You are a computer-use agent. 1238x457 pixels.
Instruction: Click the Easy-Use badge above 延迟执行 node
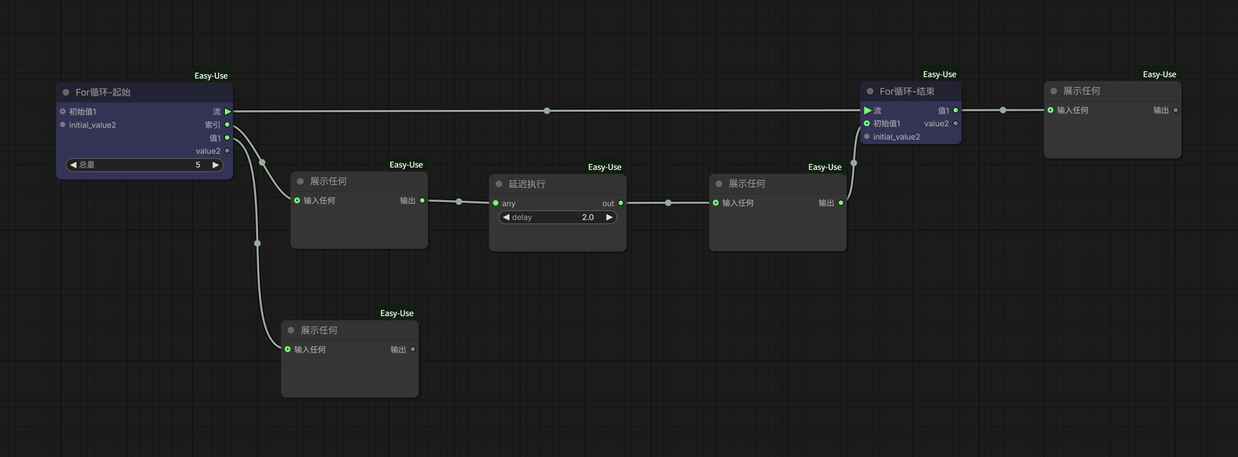(x=604, y=167)
